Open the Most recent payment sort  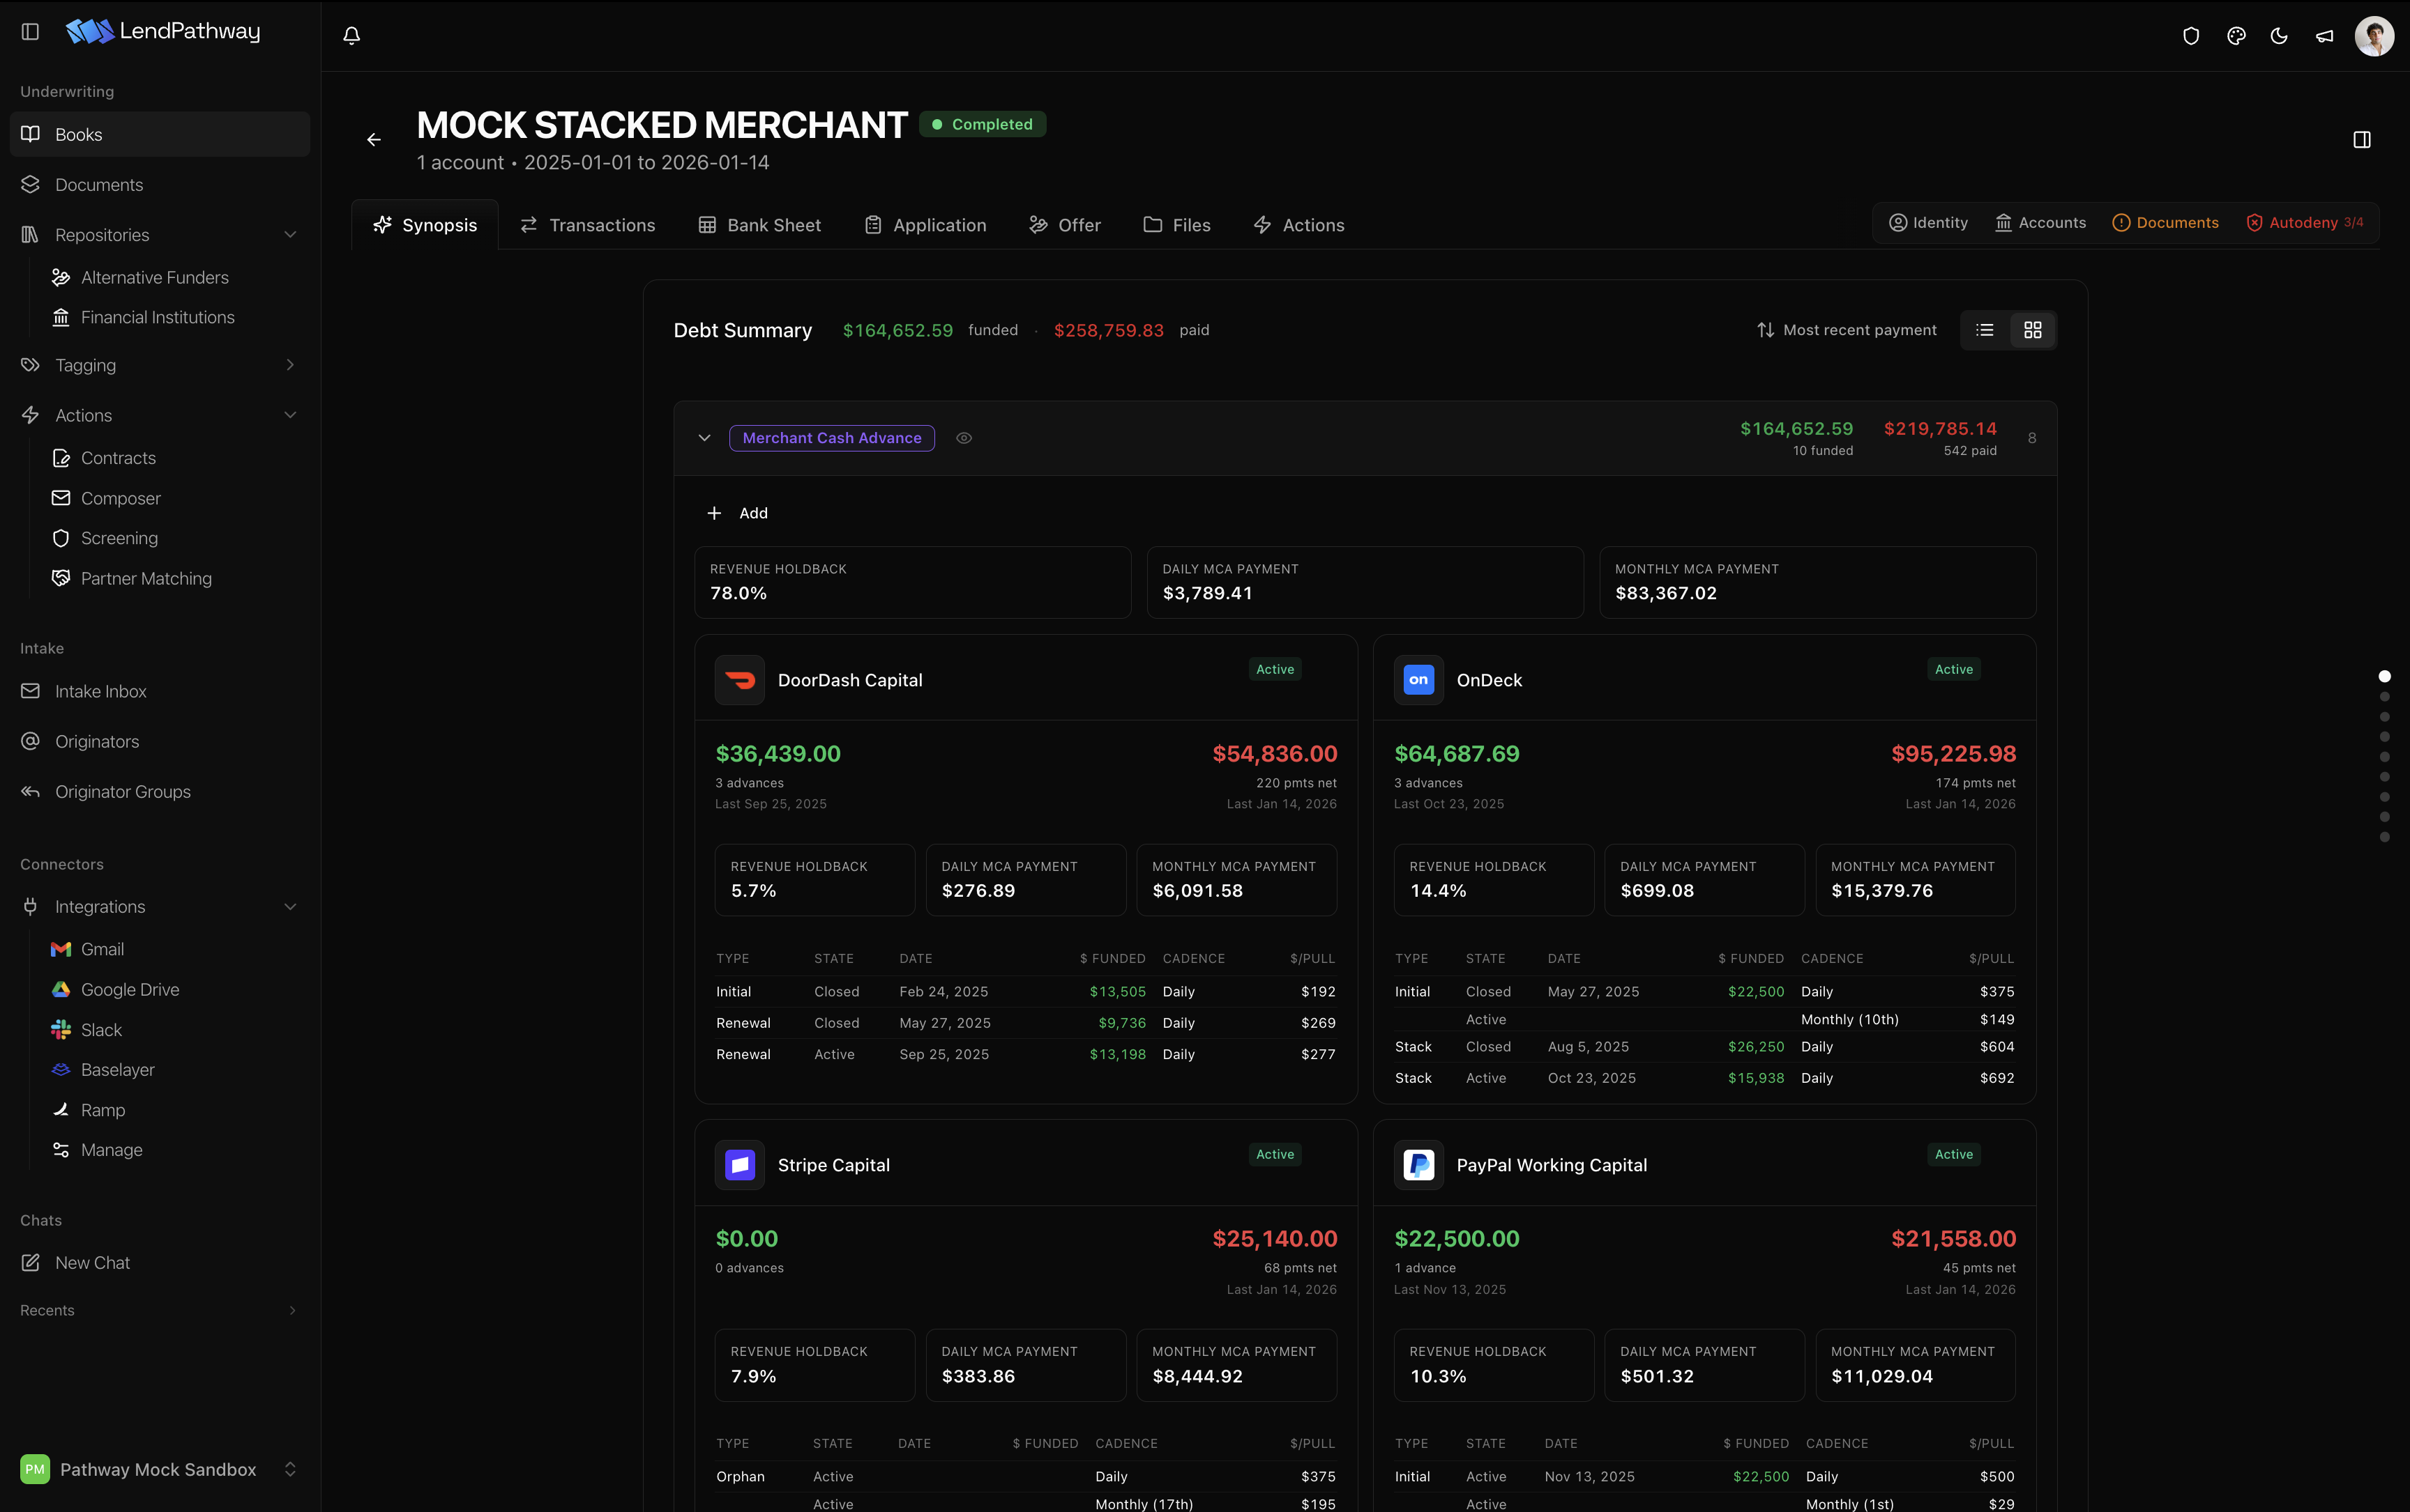[1847, 330]
